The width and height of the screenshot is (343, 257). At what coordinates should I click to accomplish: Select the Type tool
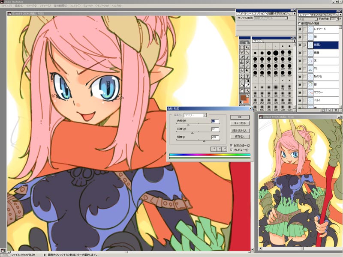coord(247,76)
